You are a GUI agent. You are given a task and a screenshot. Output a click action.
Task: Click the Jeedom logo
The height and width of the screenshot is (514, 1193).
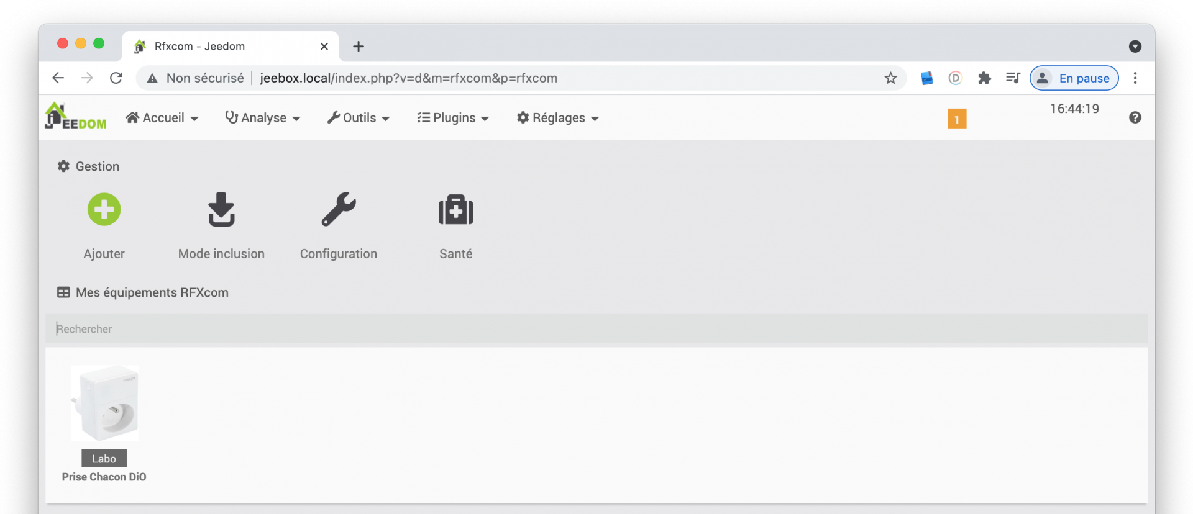[x=76, y=116]
